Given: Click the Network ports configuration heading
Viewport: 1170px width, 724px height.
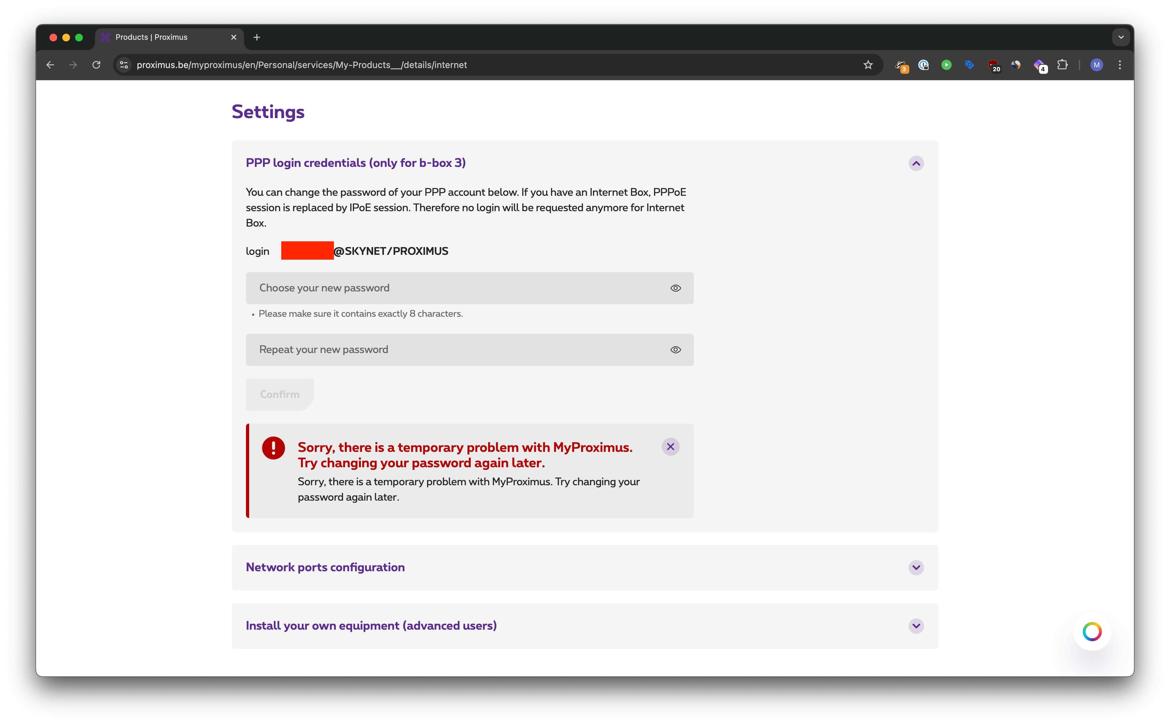Looking at the screenshot, I should [x=325, y=567].
